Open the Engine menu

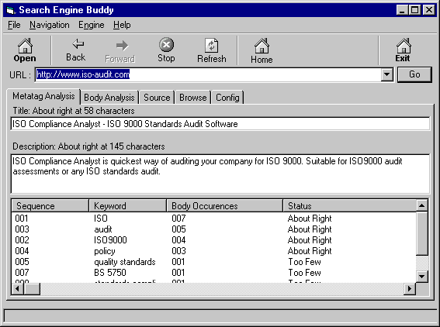coord(92,25)
